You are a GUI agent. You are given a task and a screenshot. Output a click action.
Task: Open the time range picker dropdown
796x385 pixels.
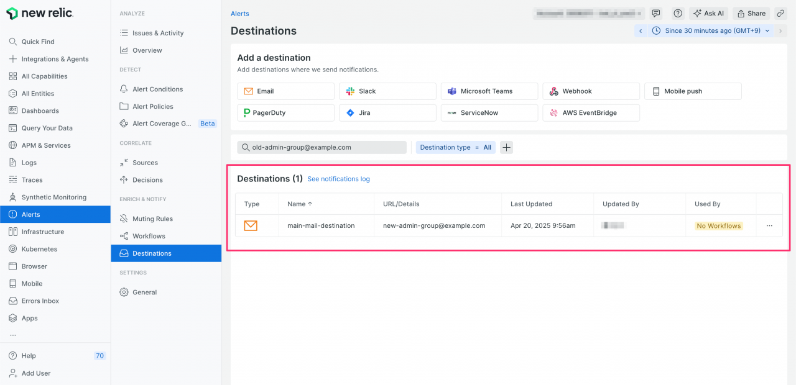(711, 30)
